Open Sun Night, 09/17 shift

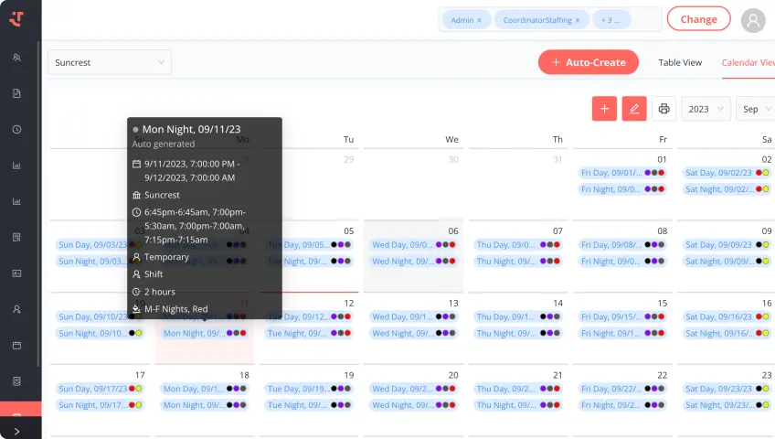click(x=100, y=405)
